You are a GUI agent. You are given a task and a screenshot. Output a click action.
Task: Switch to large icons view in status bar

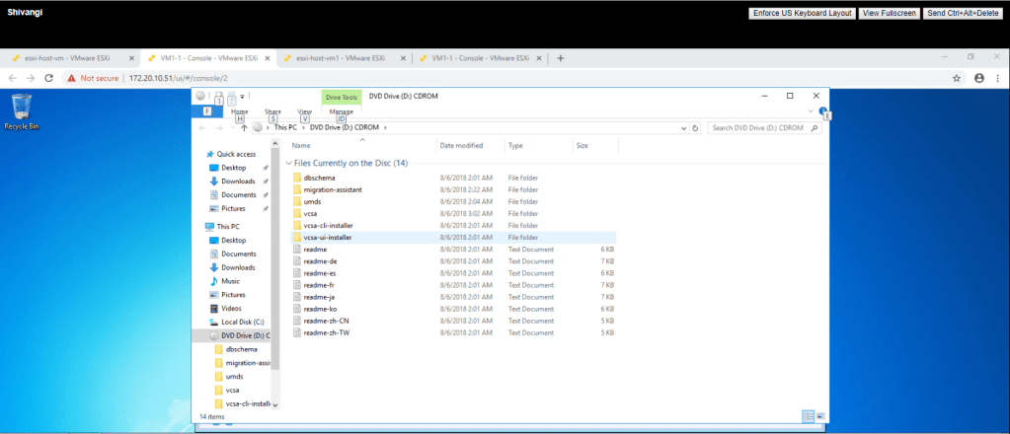point(821,417)
